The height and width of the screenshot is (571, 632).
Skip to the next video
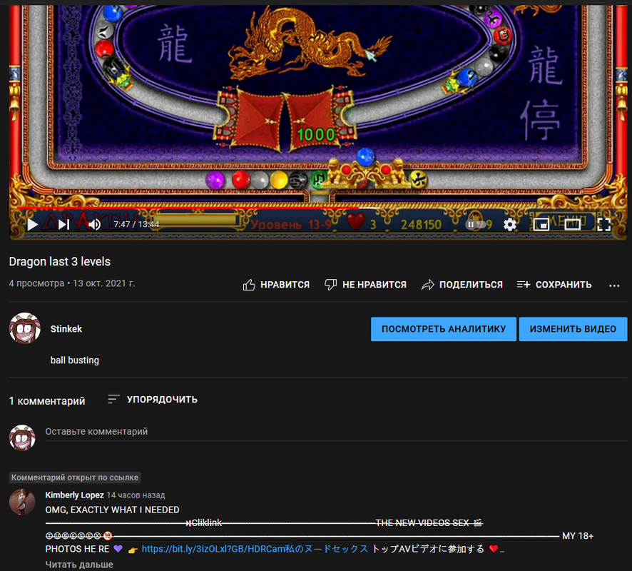pos(63,224)
